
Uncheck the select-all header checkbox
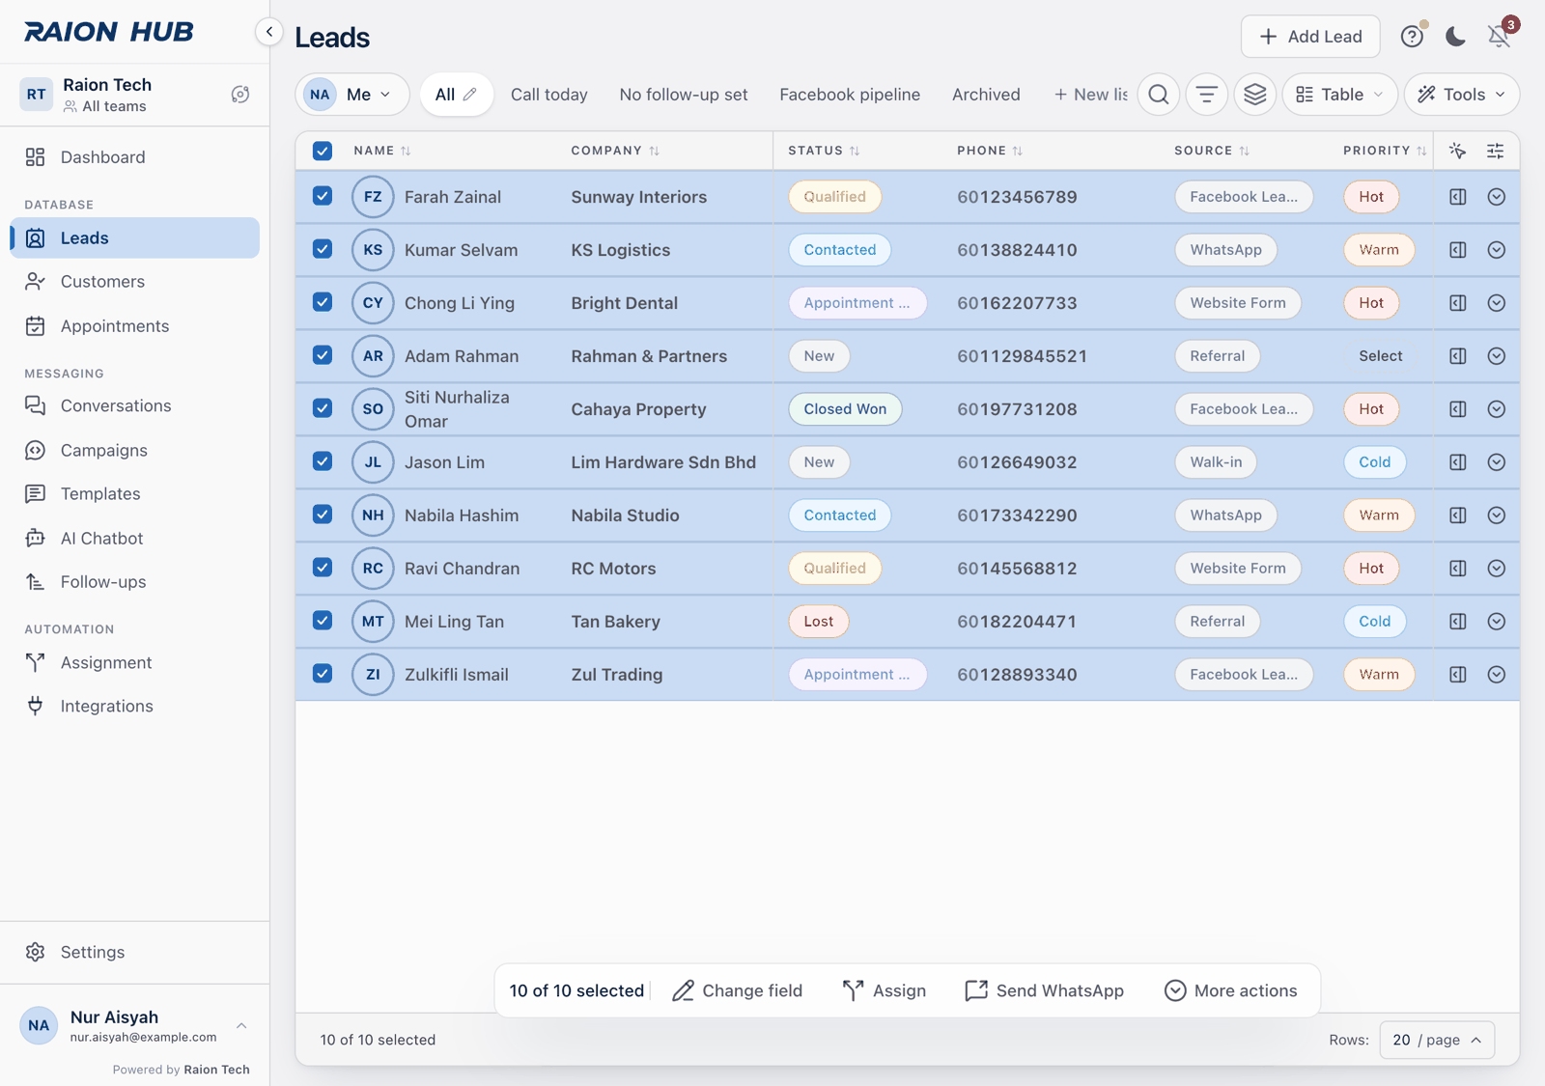click(x=323, y=151)
